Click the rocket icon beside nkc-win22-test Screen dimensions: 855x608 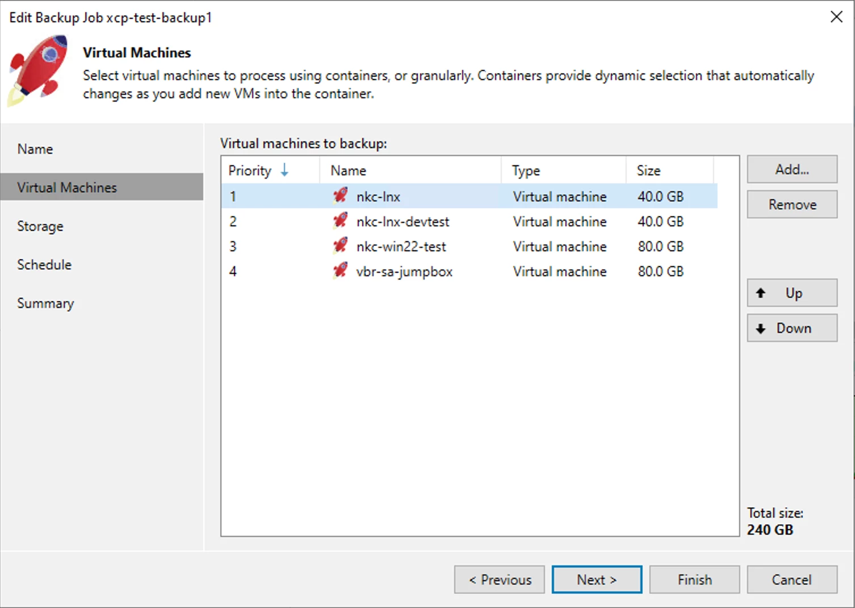(340, 246)
